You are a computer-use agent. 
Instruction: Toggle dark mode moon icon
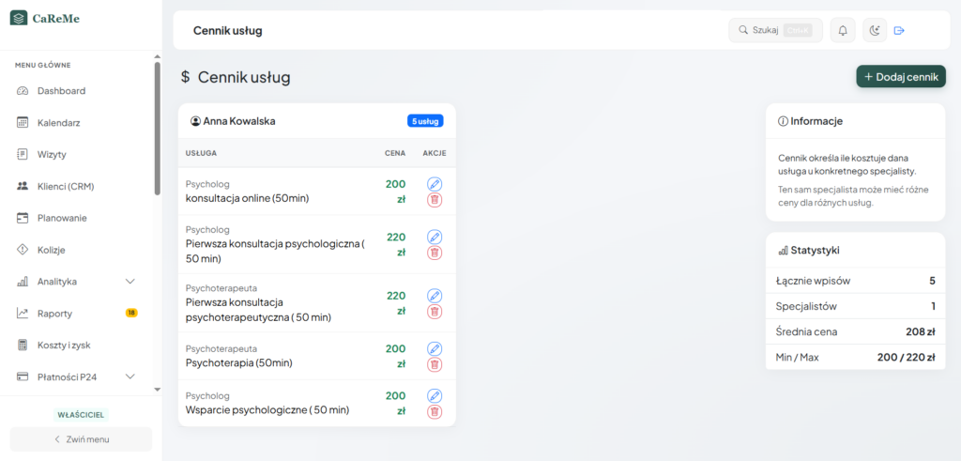[876, 30]
